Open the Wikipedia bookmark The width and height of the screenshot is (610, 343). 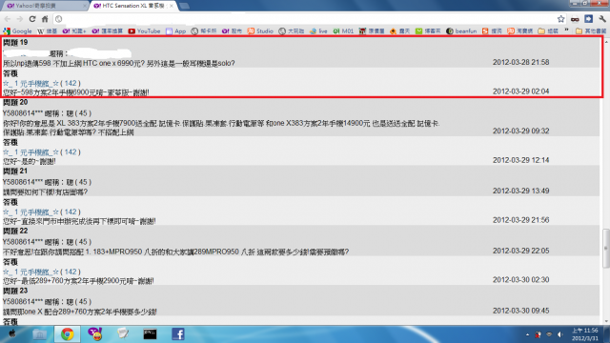point(47,31)
